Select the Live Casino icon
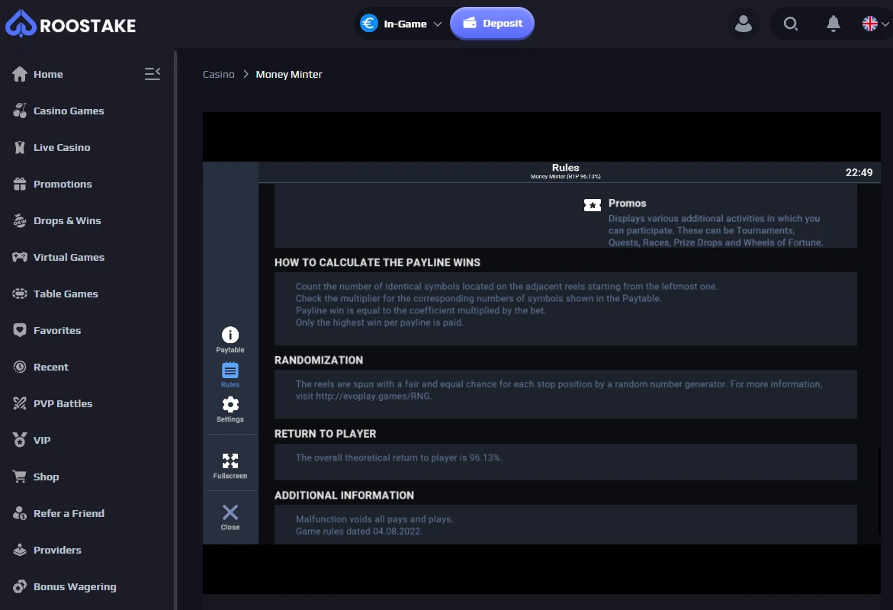Viewport: 893px width, 610px height. point(20,147)
